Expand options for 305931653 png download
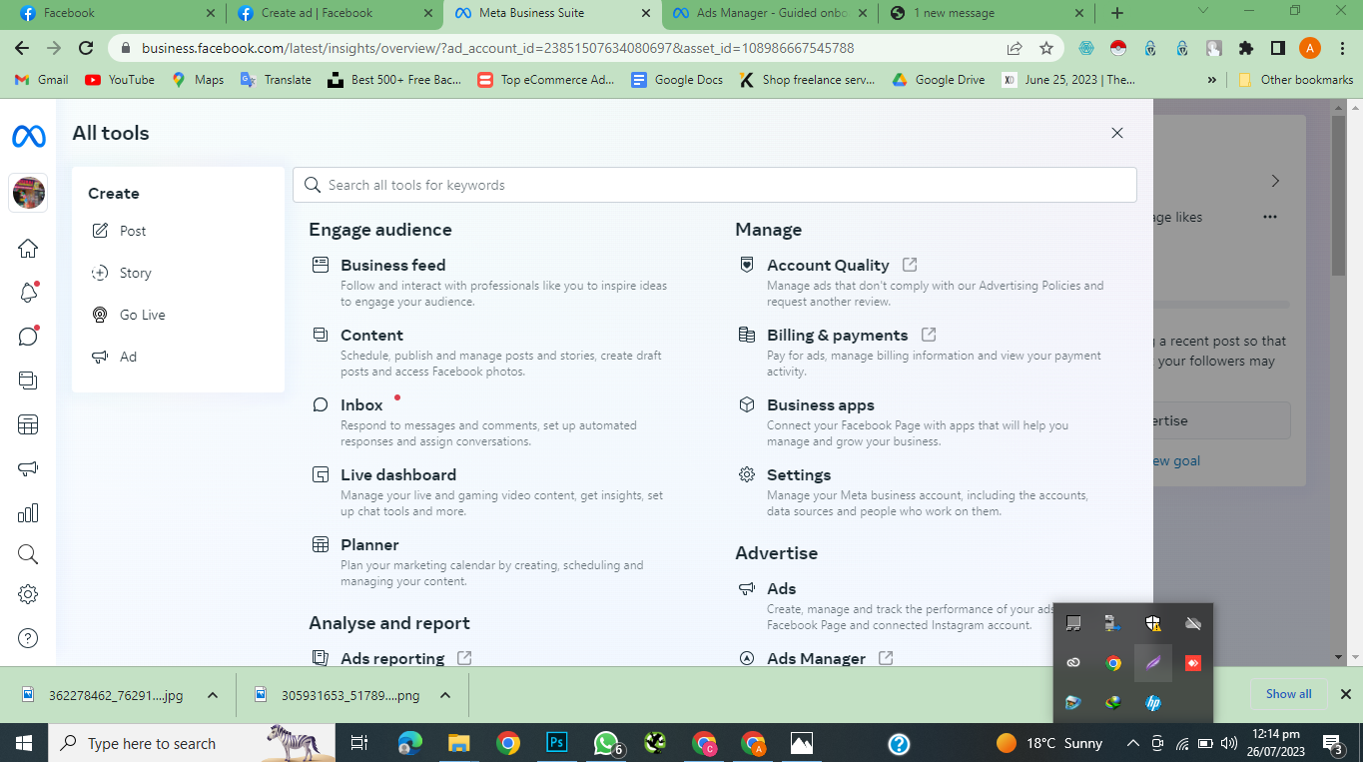 445,695
